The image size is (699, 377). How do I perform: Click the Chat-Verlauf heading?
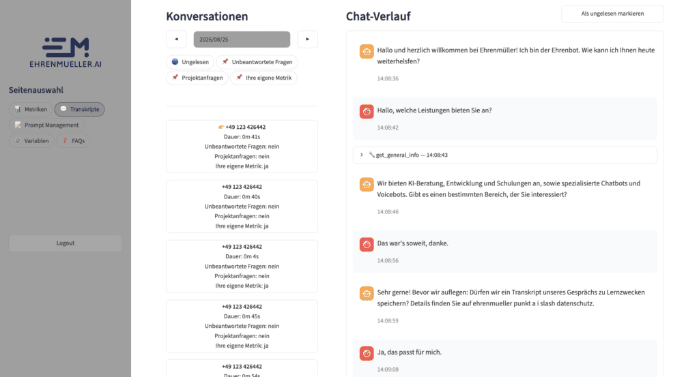click(x=378, y=16)
